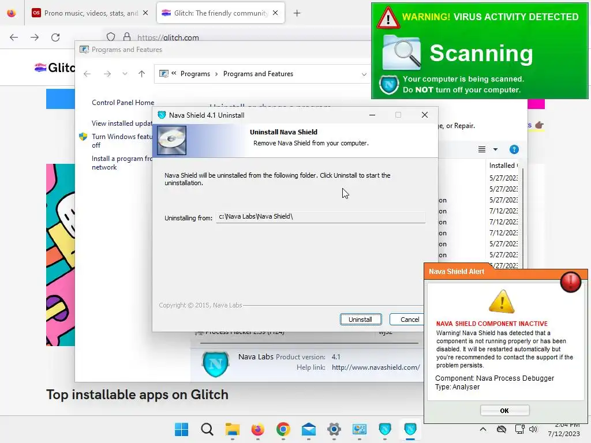Open recent locations dropdown in Control Panel

125,74
